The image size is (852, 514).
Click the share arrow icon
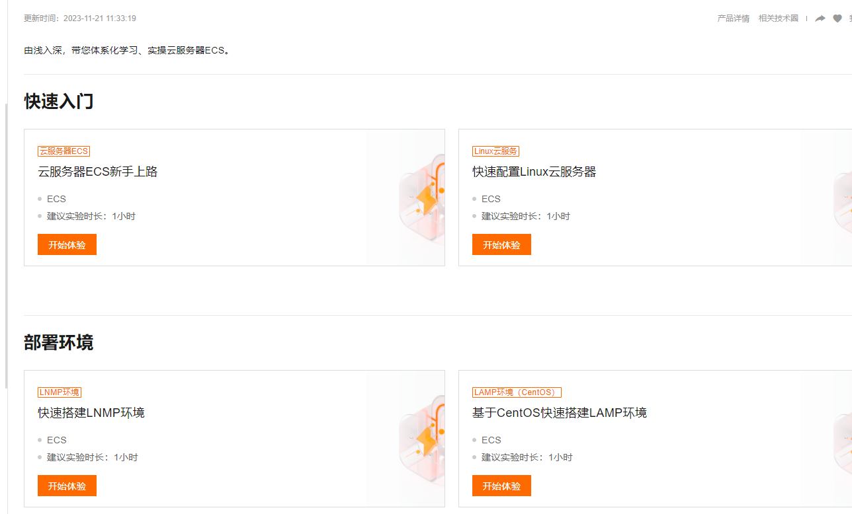(x=820, y=18)
